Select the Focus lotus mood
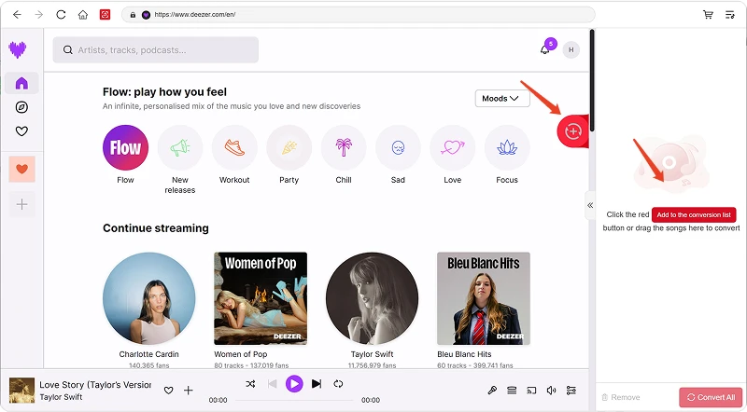This screenshot has height=412, width=747. (x=507, y=147)
